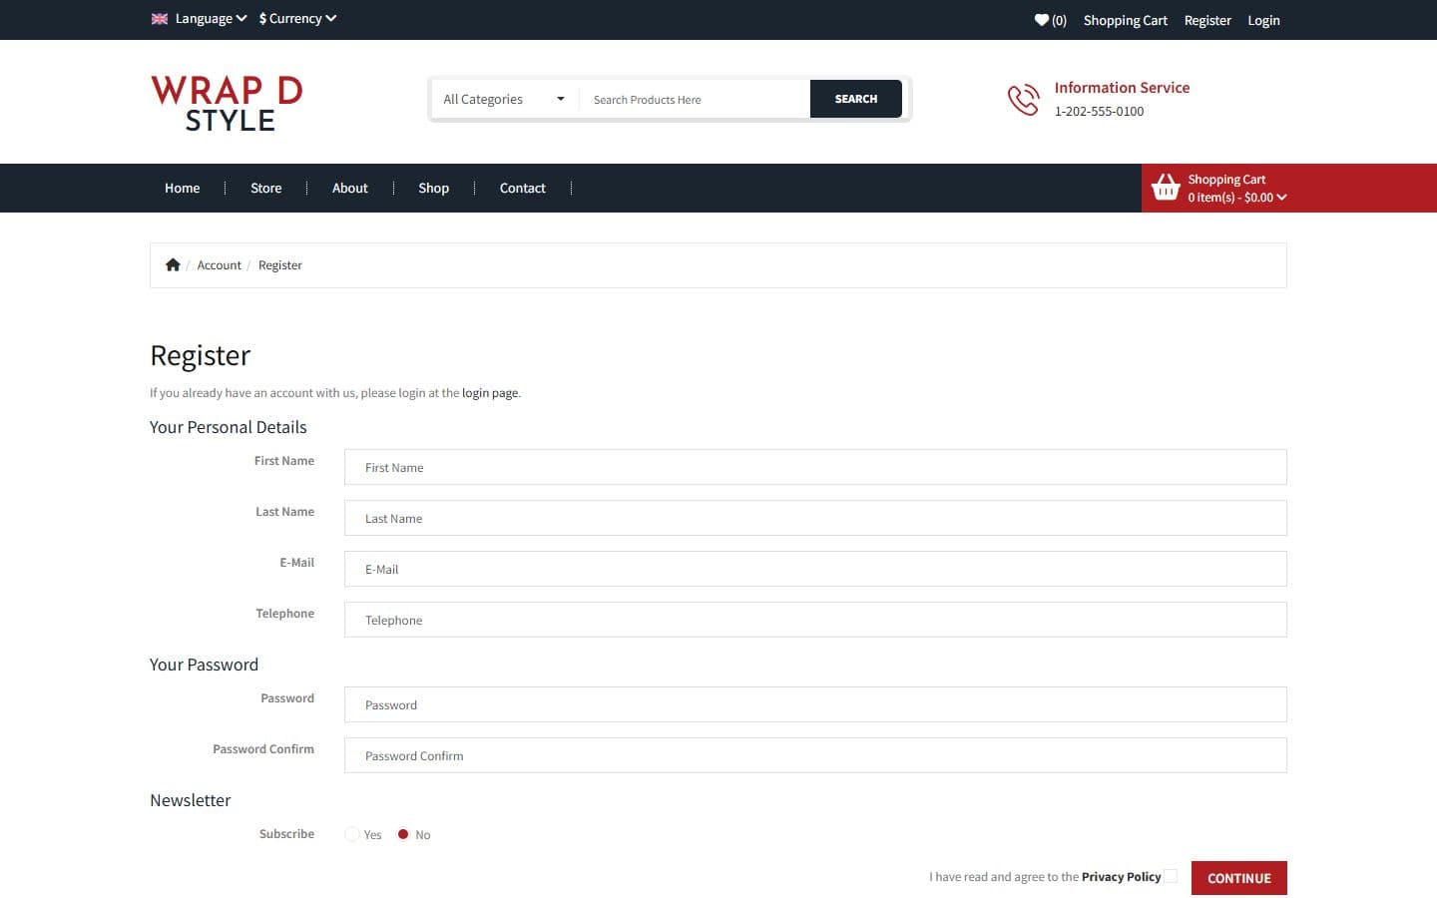This screenshot has width=1437, height=898.
Task: Open the wishlist heart icon
Action: [1042, 20]
